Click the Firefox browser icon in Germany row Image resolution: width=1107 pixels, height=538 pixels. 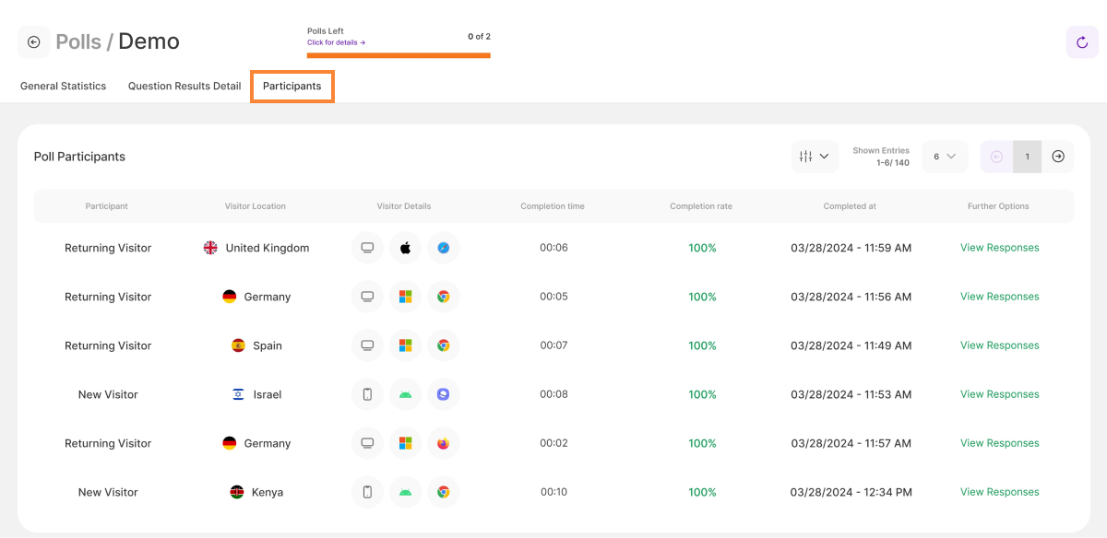point(443,443)
